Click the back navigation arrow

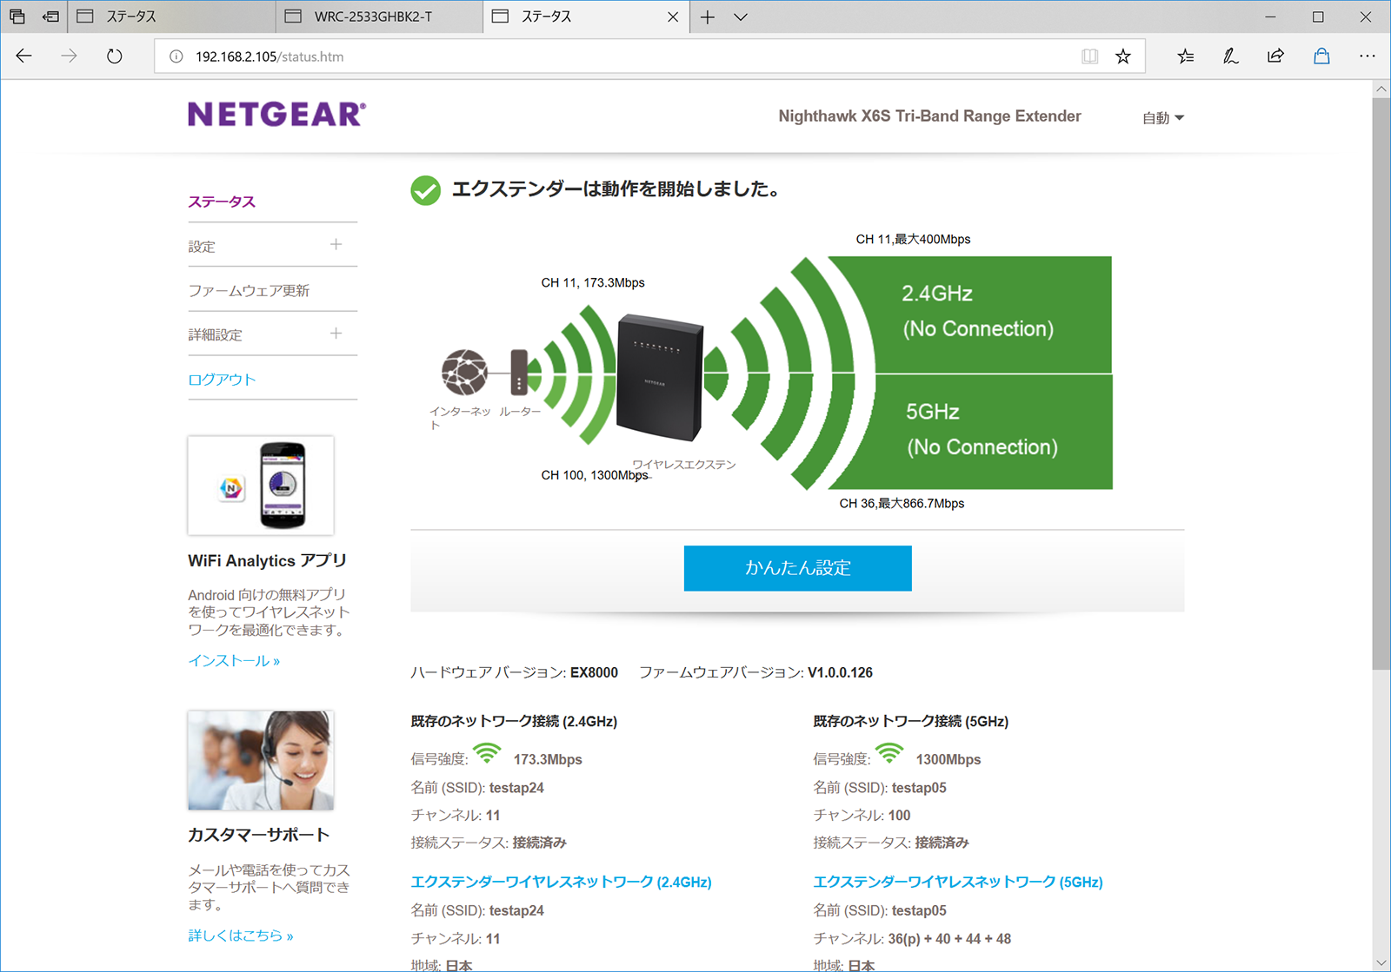coord(23,56)
